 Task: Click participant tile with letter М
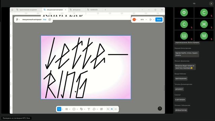(204, 36)
